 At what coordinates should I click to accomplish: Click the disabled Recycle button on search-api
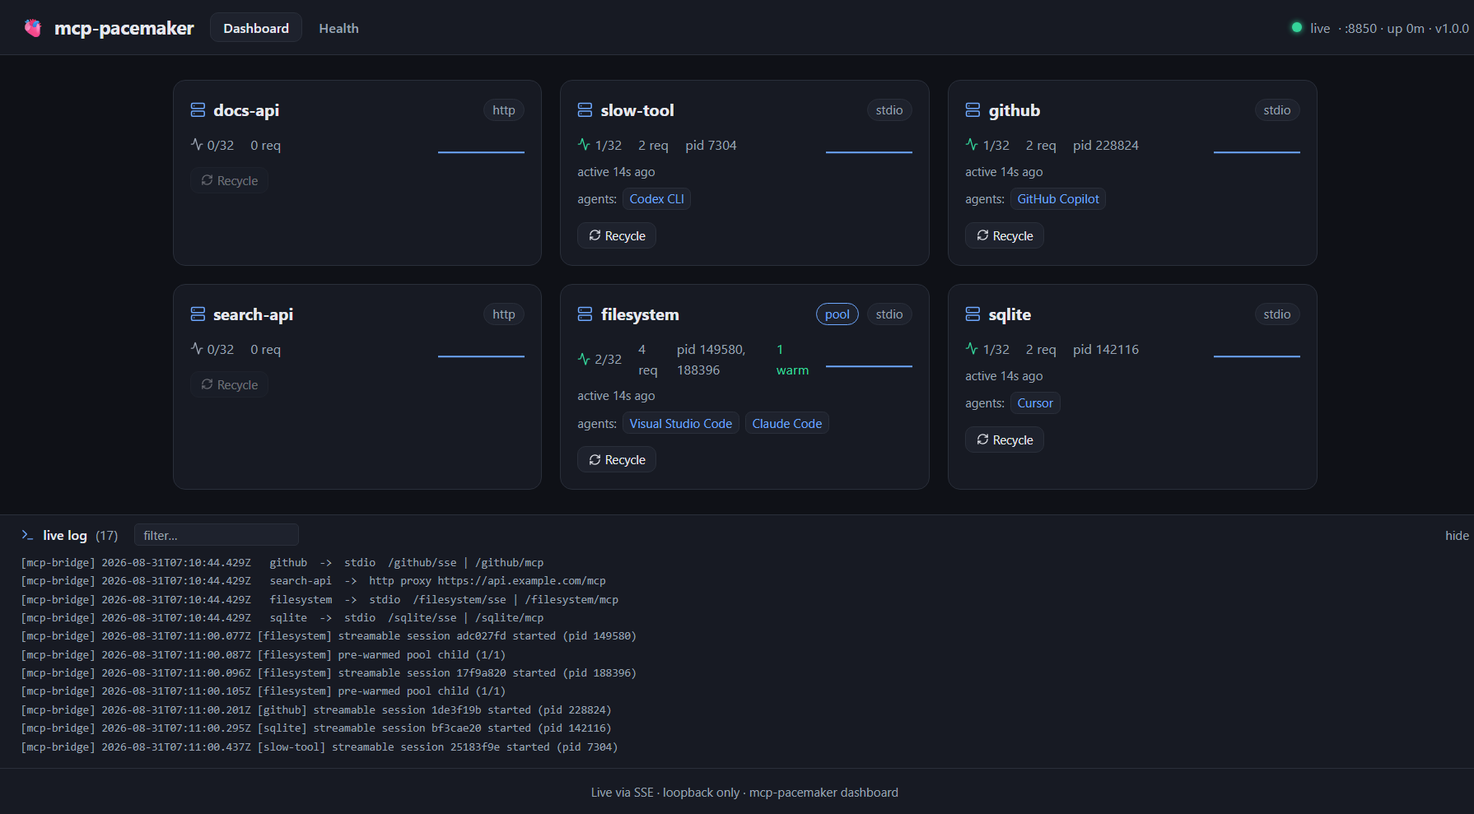[x=230, y=385]
